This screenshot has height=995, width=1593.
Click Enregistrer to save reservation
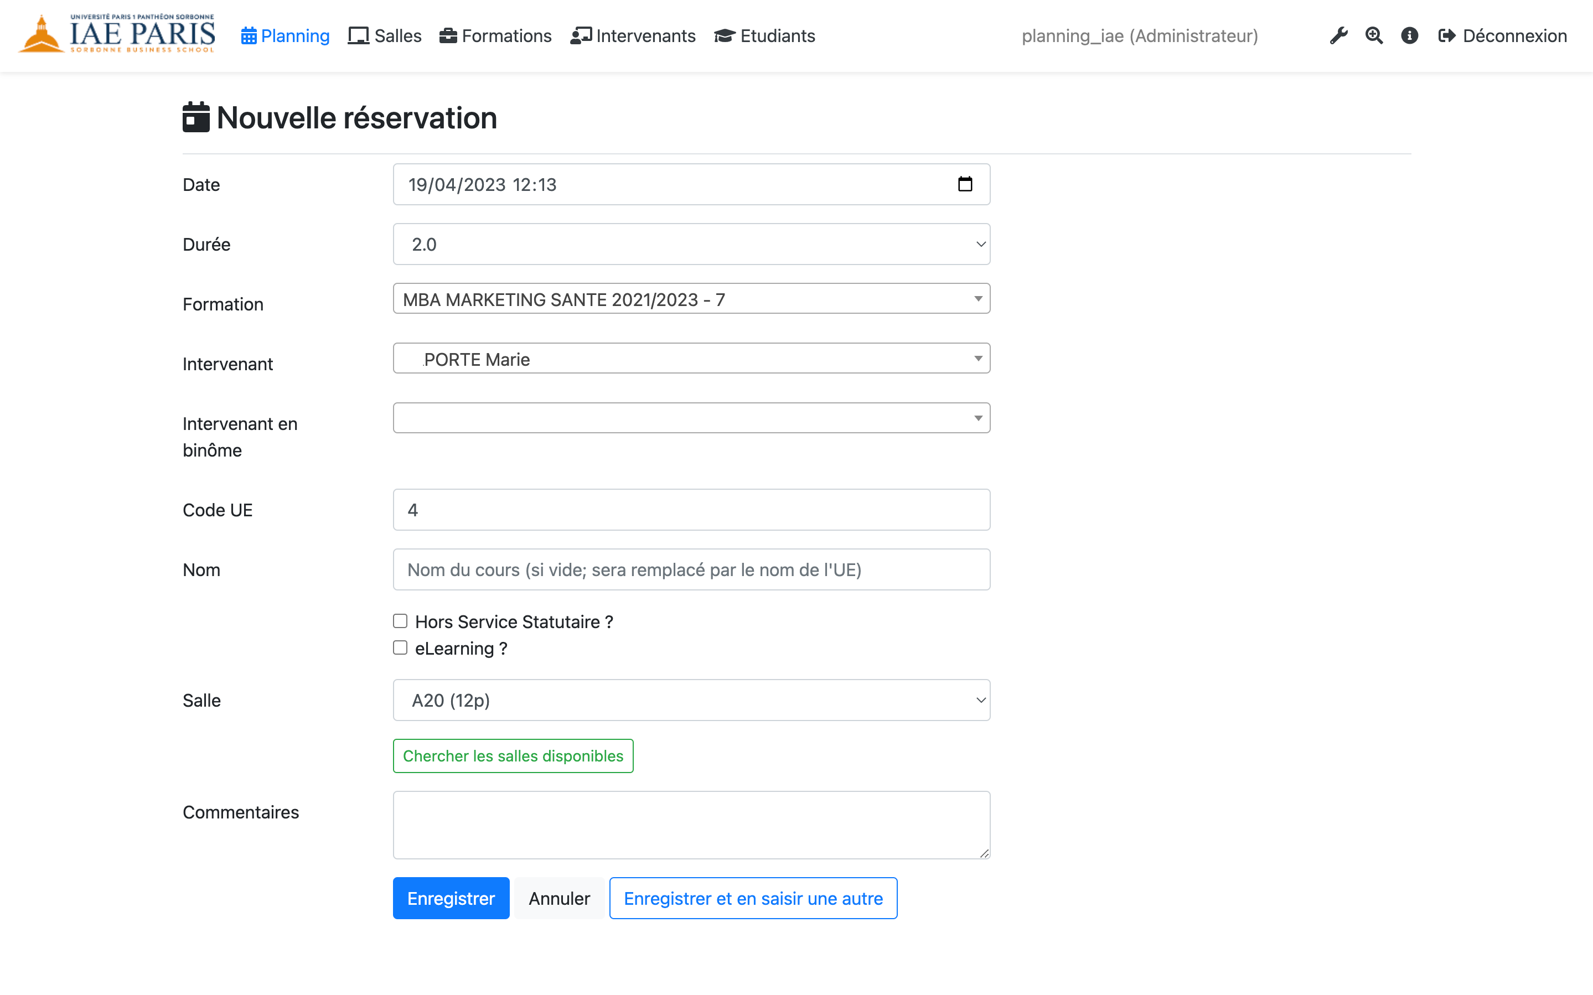coord(452,898)
